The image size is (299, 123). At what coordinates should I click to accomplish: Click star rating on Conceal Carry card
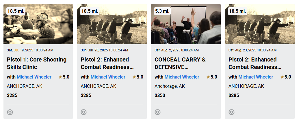[x=212, y=77]
